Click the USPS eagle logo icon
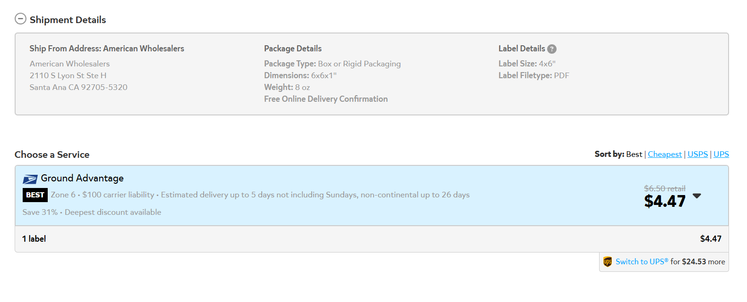747x302 pixels. pyautogui.click(x=30, y=179)
